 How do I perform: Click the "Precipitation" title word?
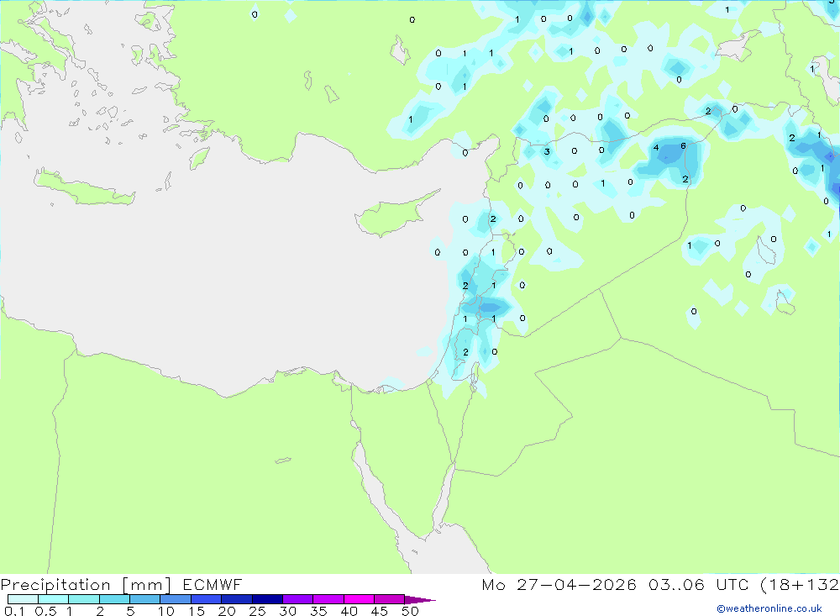[x=55, y=584]
